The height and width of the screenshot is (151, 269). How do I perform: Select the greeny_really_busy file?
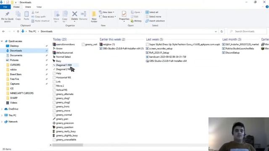click(66, 131)
